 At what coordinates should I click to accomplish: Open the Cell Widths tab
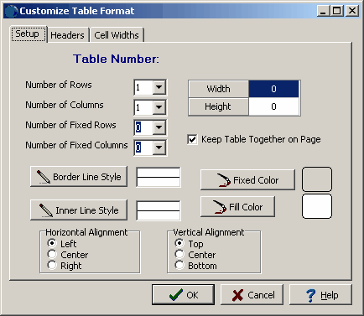pyautogui.click(x=117, y=35)
